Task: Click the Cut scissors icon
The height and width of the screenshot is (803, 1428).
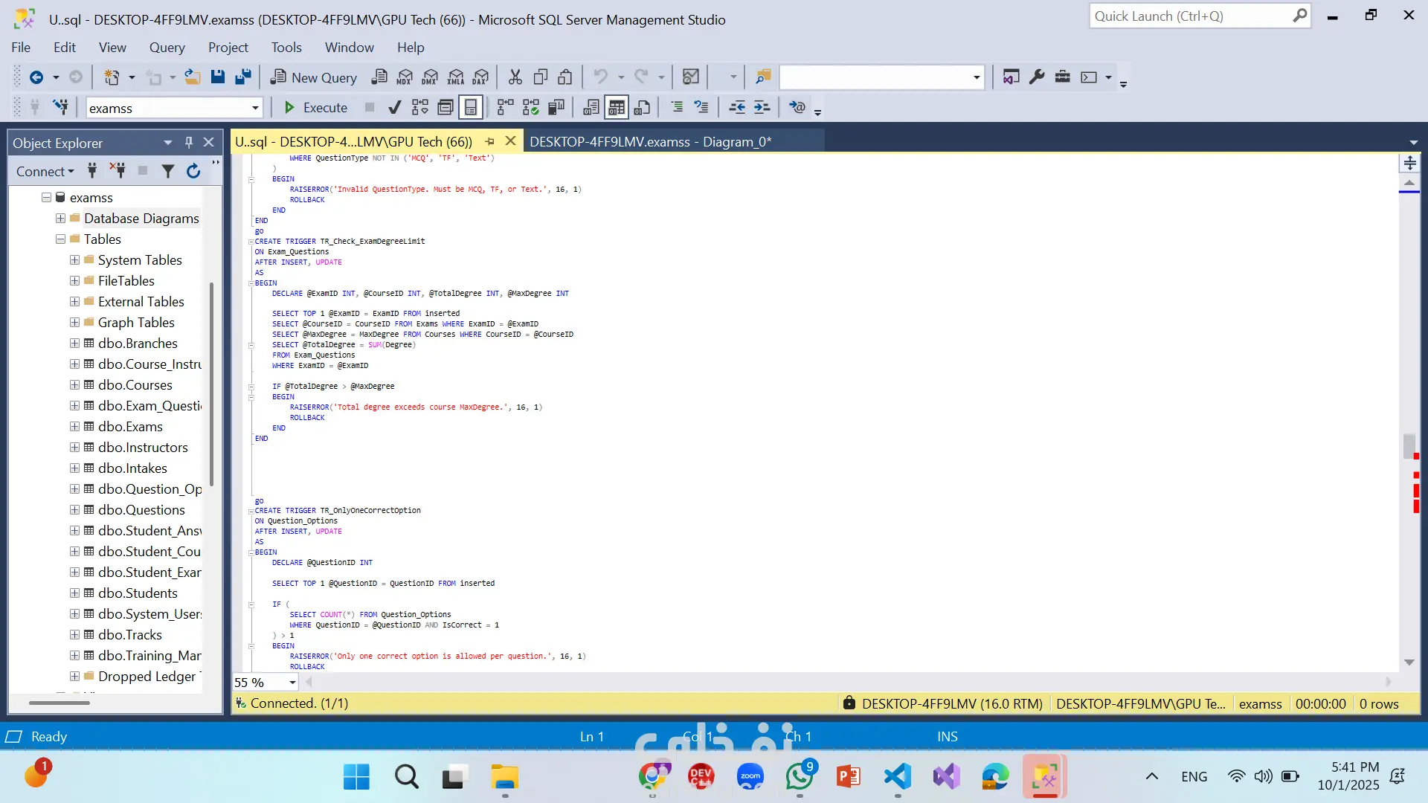Action: point(515,77)
